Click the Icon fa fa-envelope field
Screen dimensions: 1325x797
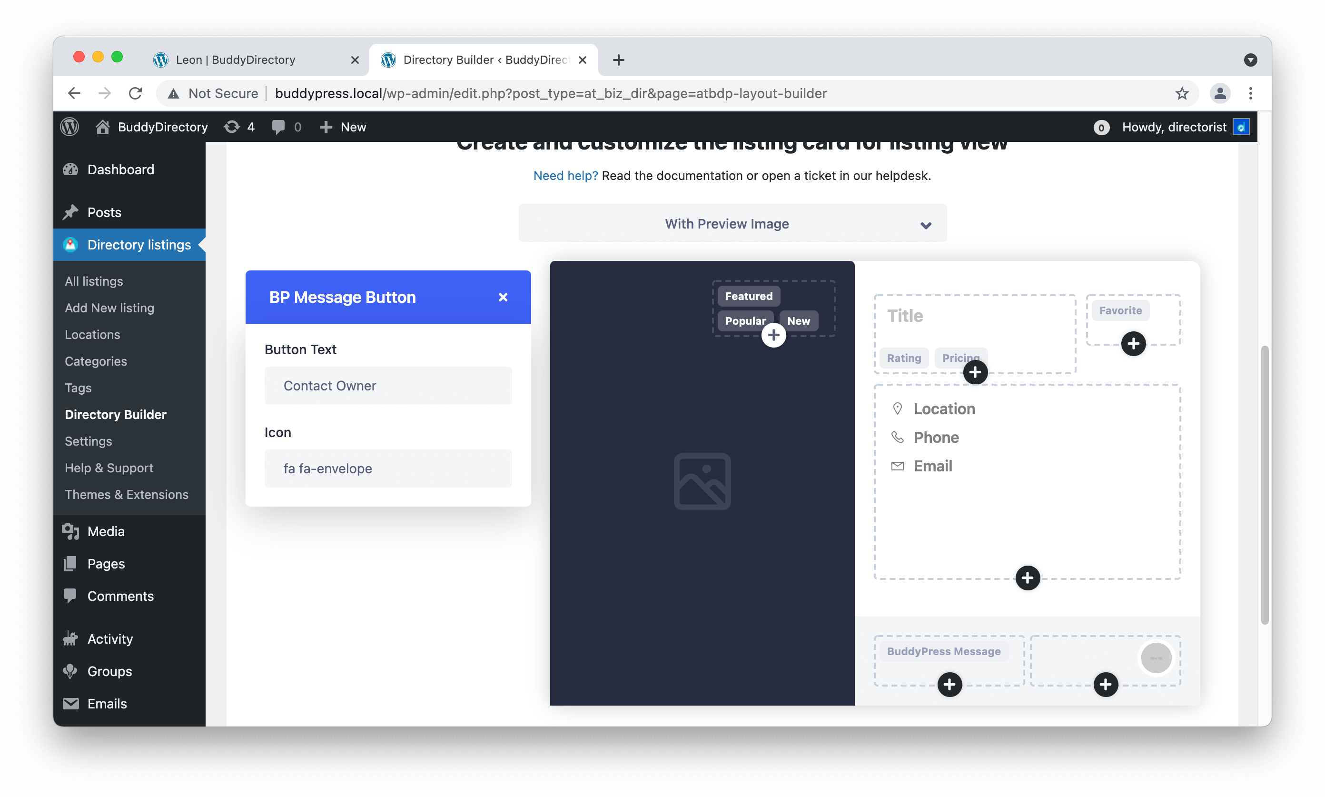pos(387,468)
